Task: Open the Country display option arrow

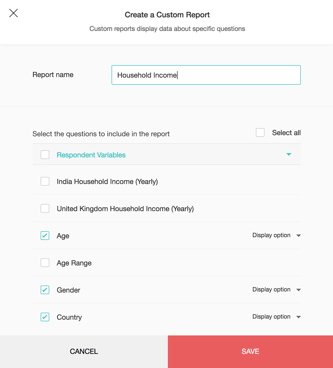Action: (x=299, y=317)
